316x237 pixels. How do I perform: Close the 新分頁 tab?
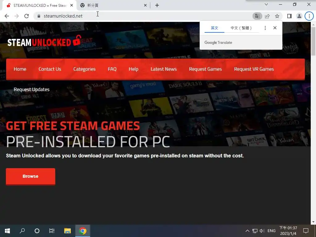[145, 6]
